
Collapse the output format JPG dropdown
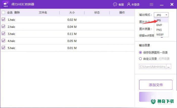[x=161, y=15]
